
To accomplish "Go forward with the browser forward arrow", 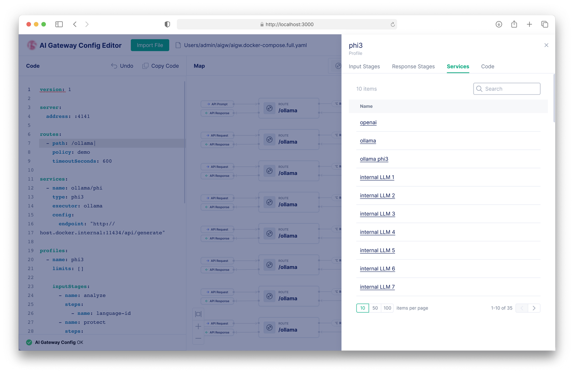I will pos(87,24).
